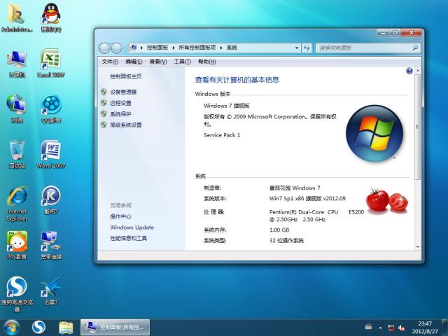Go to 控制面板主页 link
Screen dimensions: 448x336
126,76
